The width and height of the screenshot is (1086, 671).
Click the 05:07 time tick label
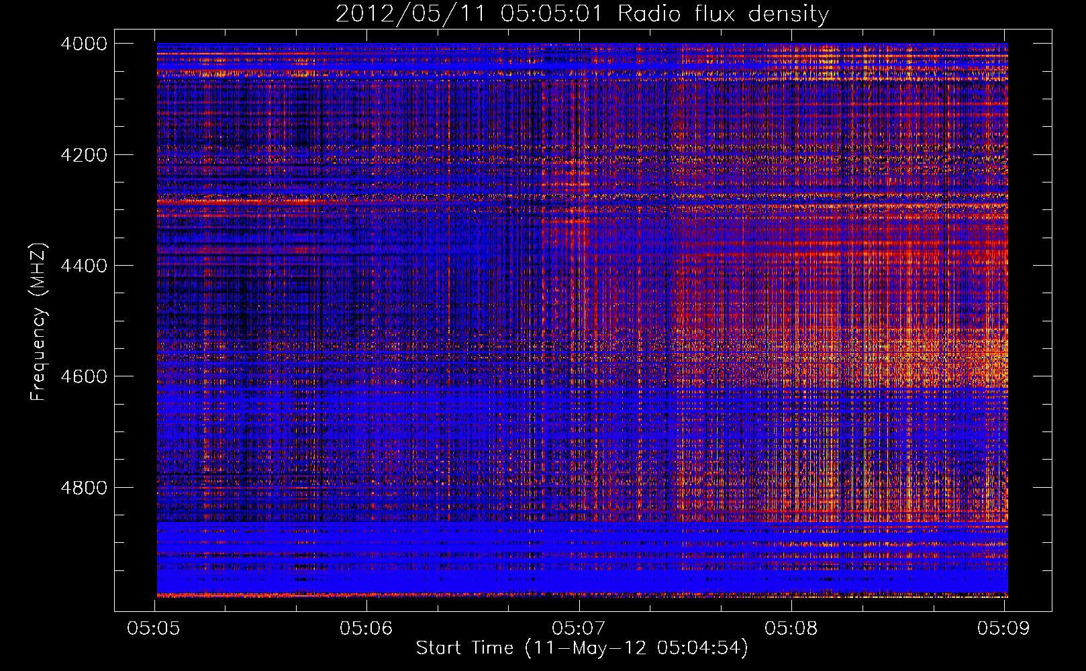coord(579,628)
